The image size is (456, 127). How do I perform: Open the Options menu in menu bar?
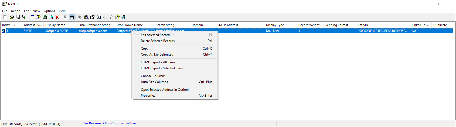[49, 11]
